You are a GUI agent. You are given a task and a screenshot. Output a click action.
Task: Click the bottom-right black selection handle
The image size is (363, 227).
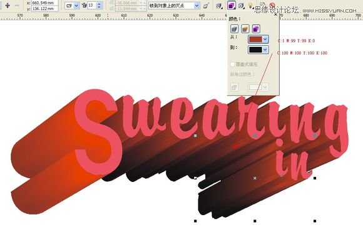tap(315, 221)
